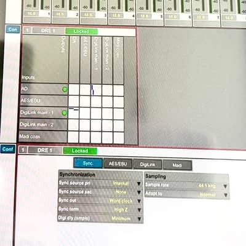
Task: Click the green indicator on AD row
Action: click(x=65, y=89)
